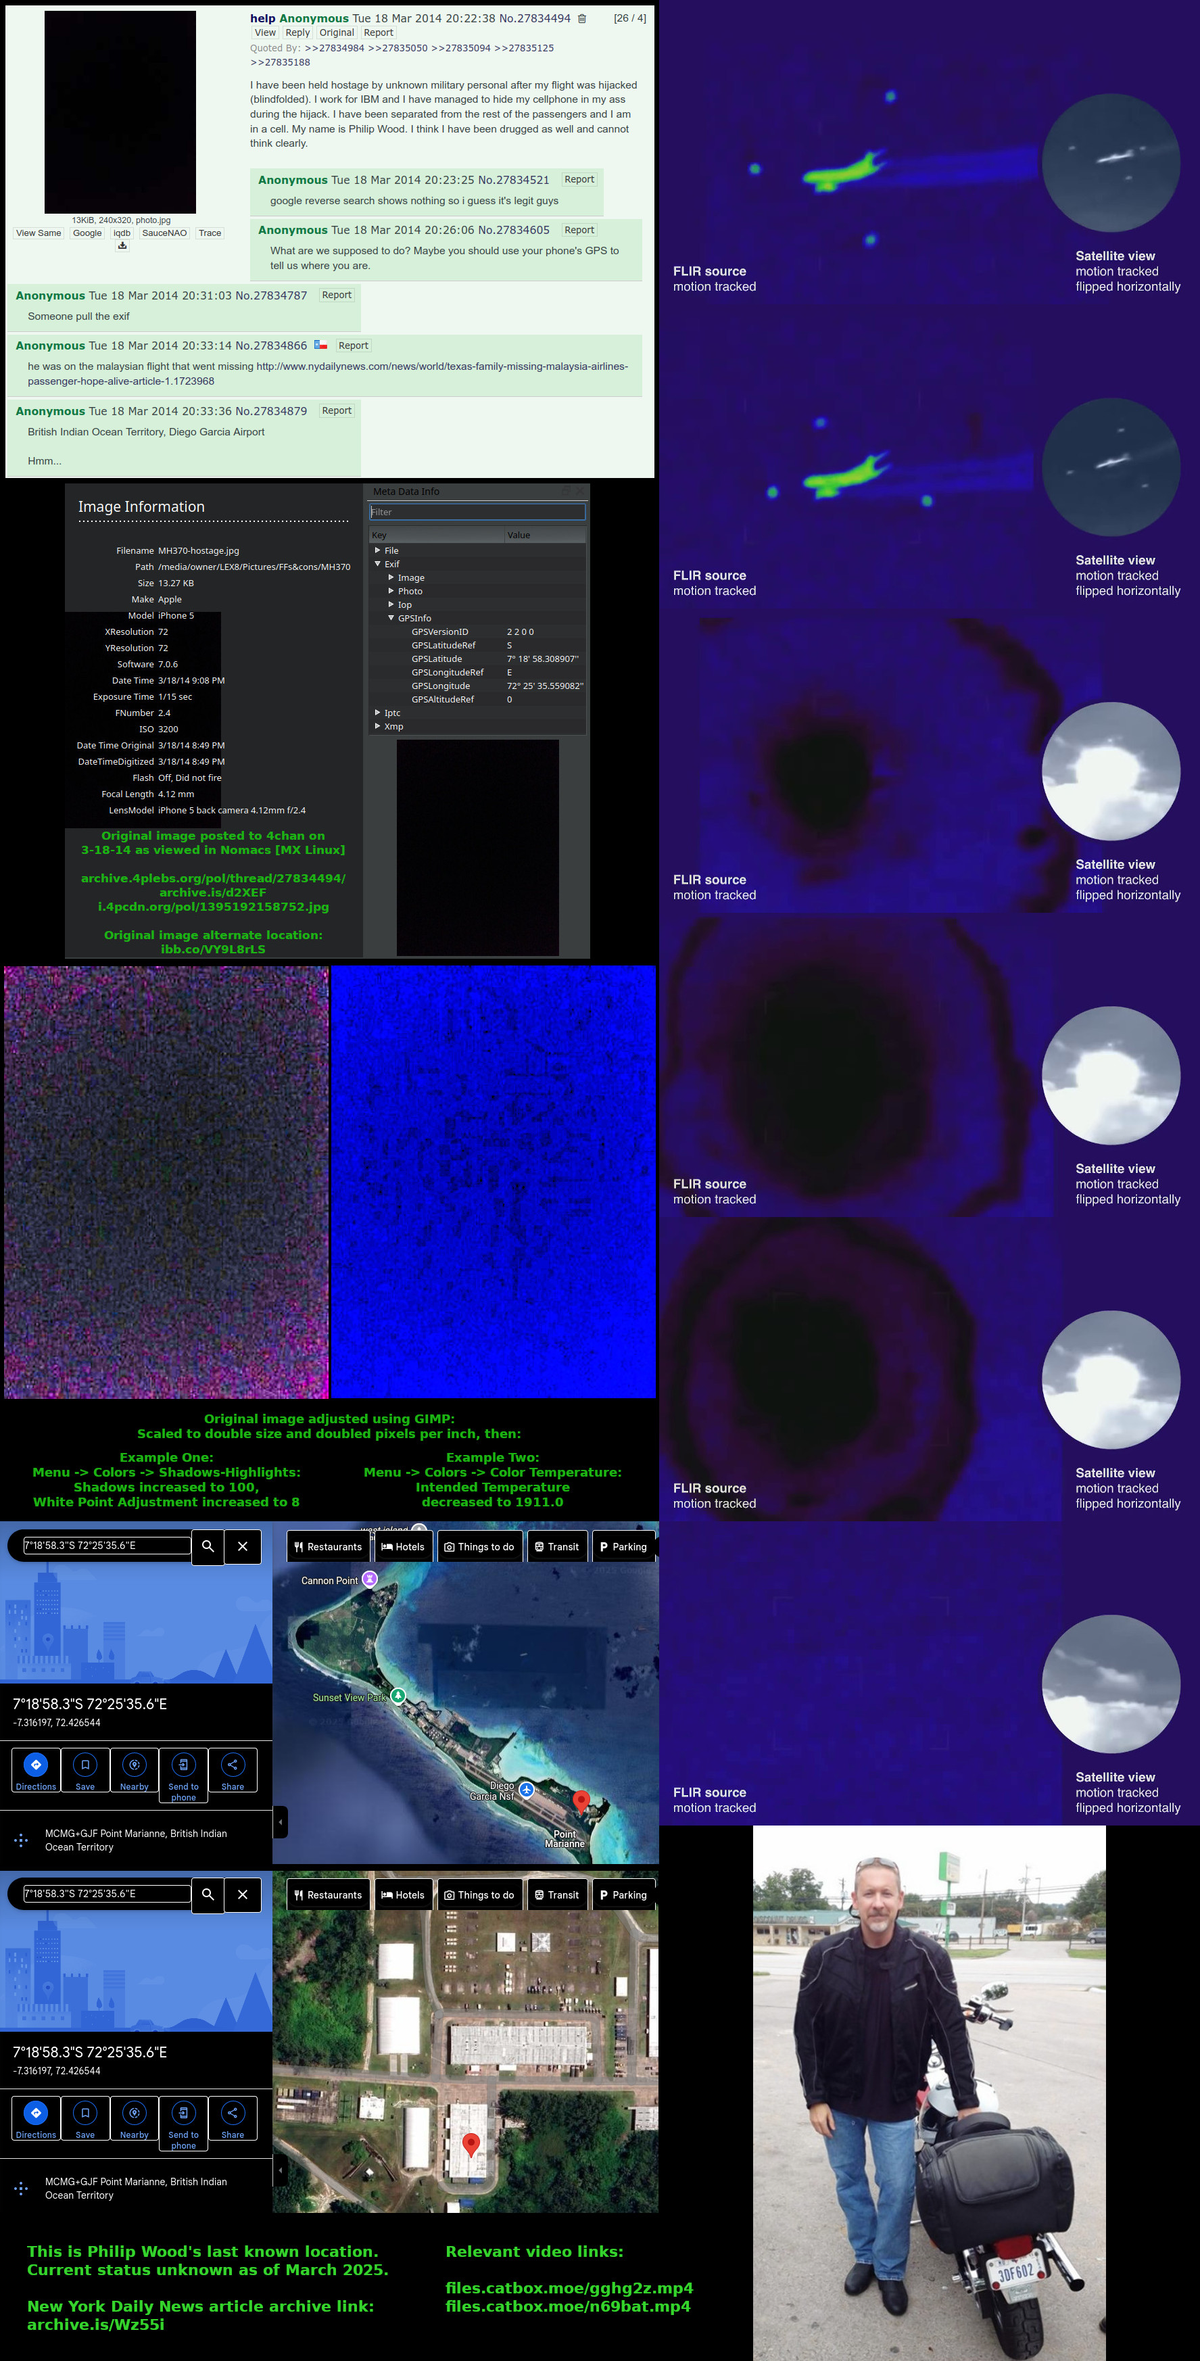This screenshot has width=1200, height=2361.
Task: Click the red pin on the island overview map
Action: coord(580,1802)
